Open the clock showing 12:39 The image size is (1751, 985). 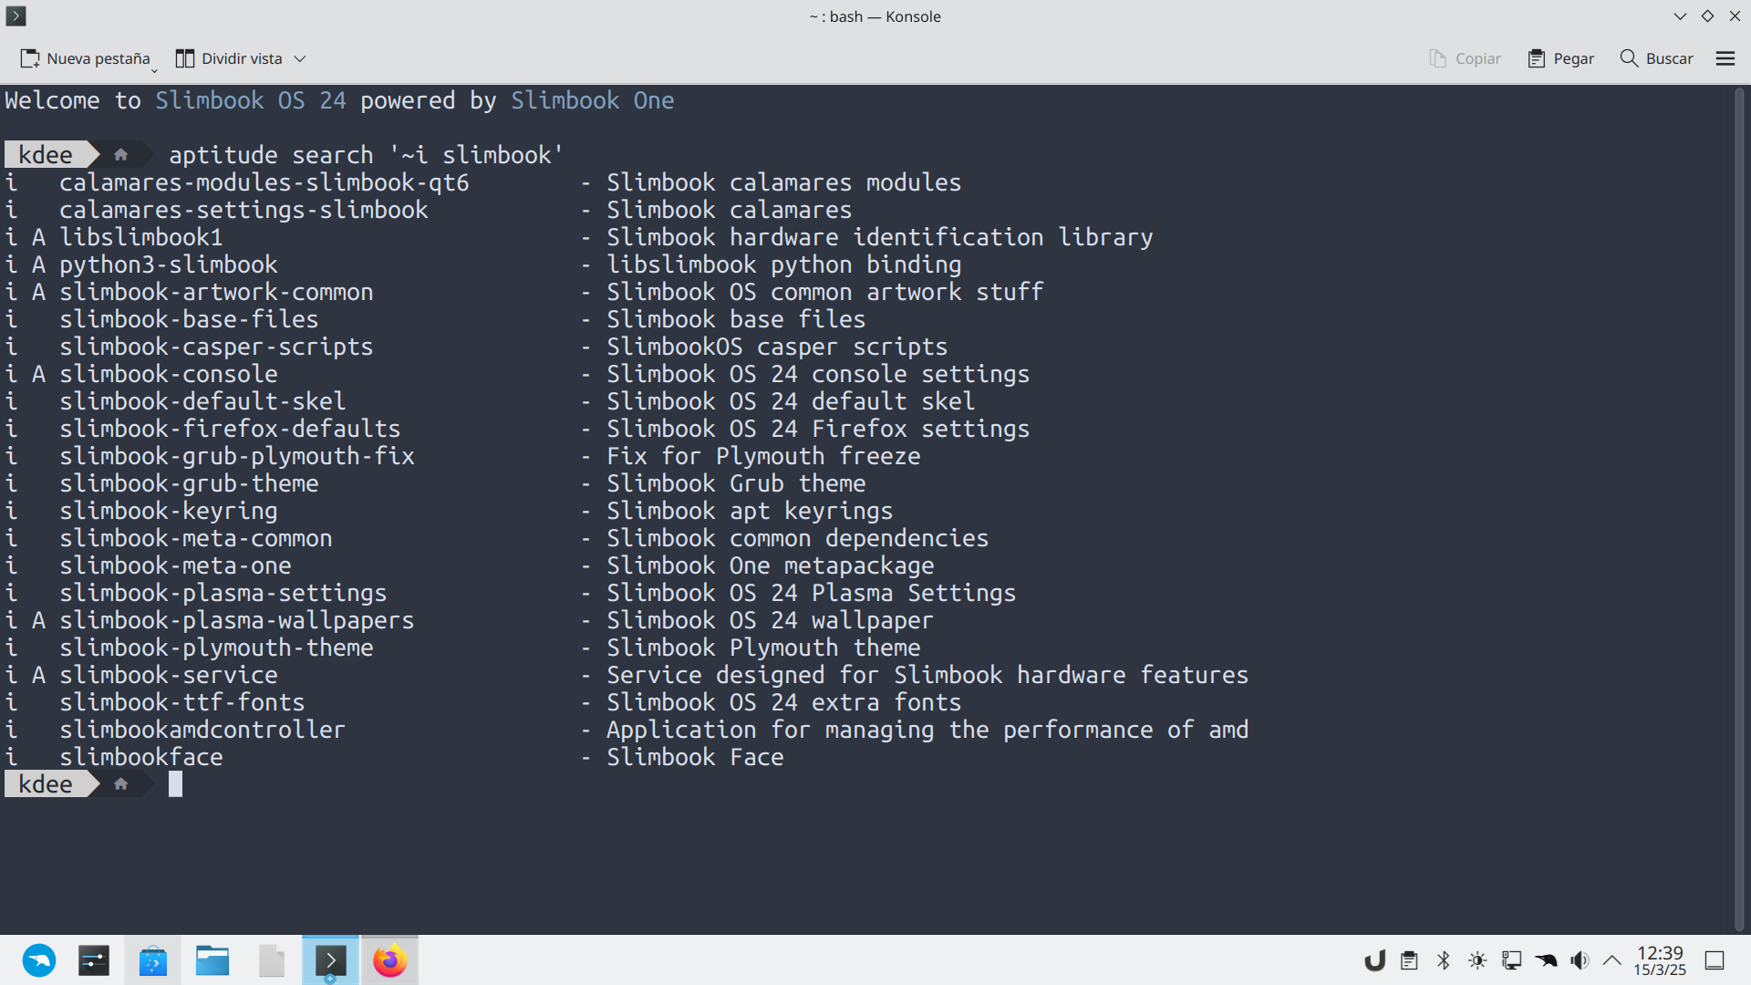pos(1660,960)
